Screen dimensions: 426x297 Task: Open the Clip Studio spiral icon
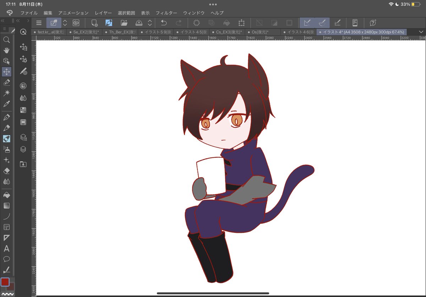point(76,23)
